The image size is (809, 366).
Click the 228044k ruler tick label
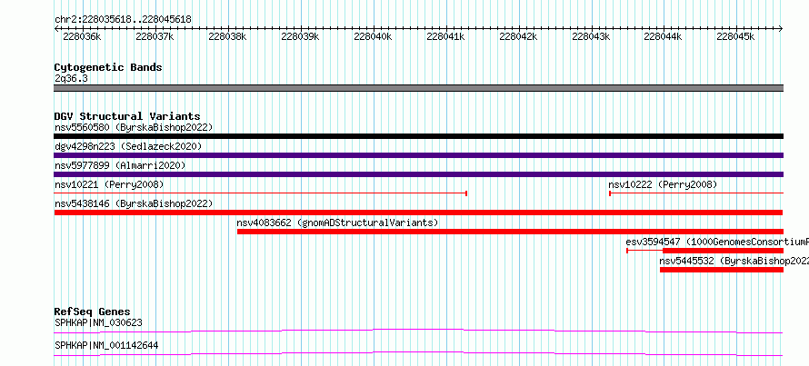pos(664,36)
